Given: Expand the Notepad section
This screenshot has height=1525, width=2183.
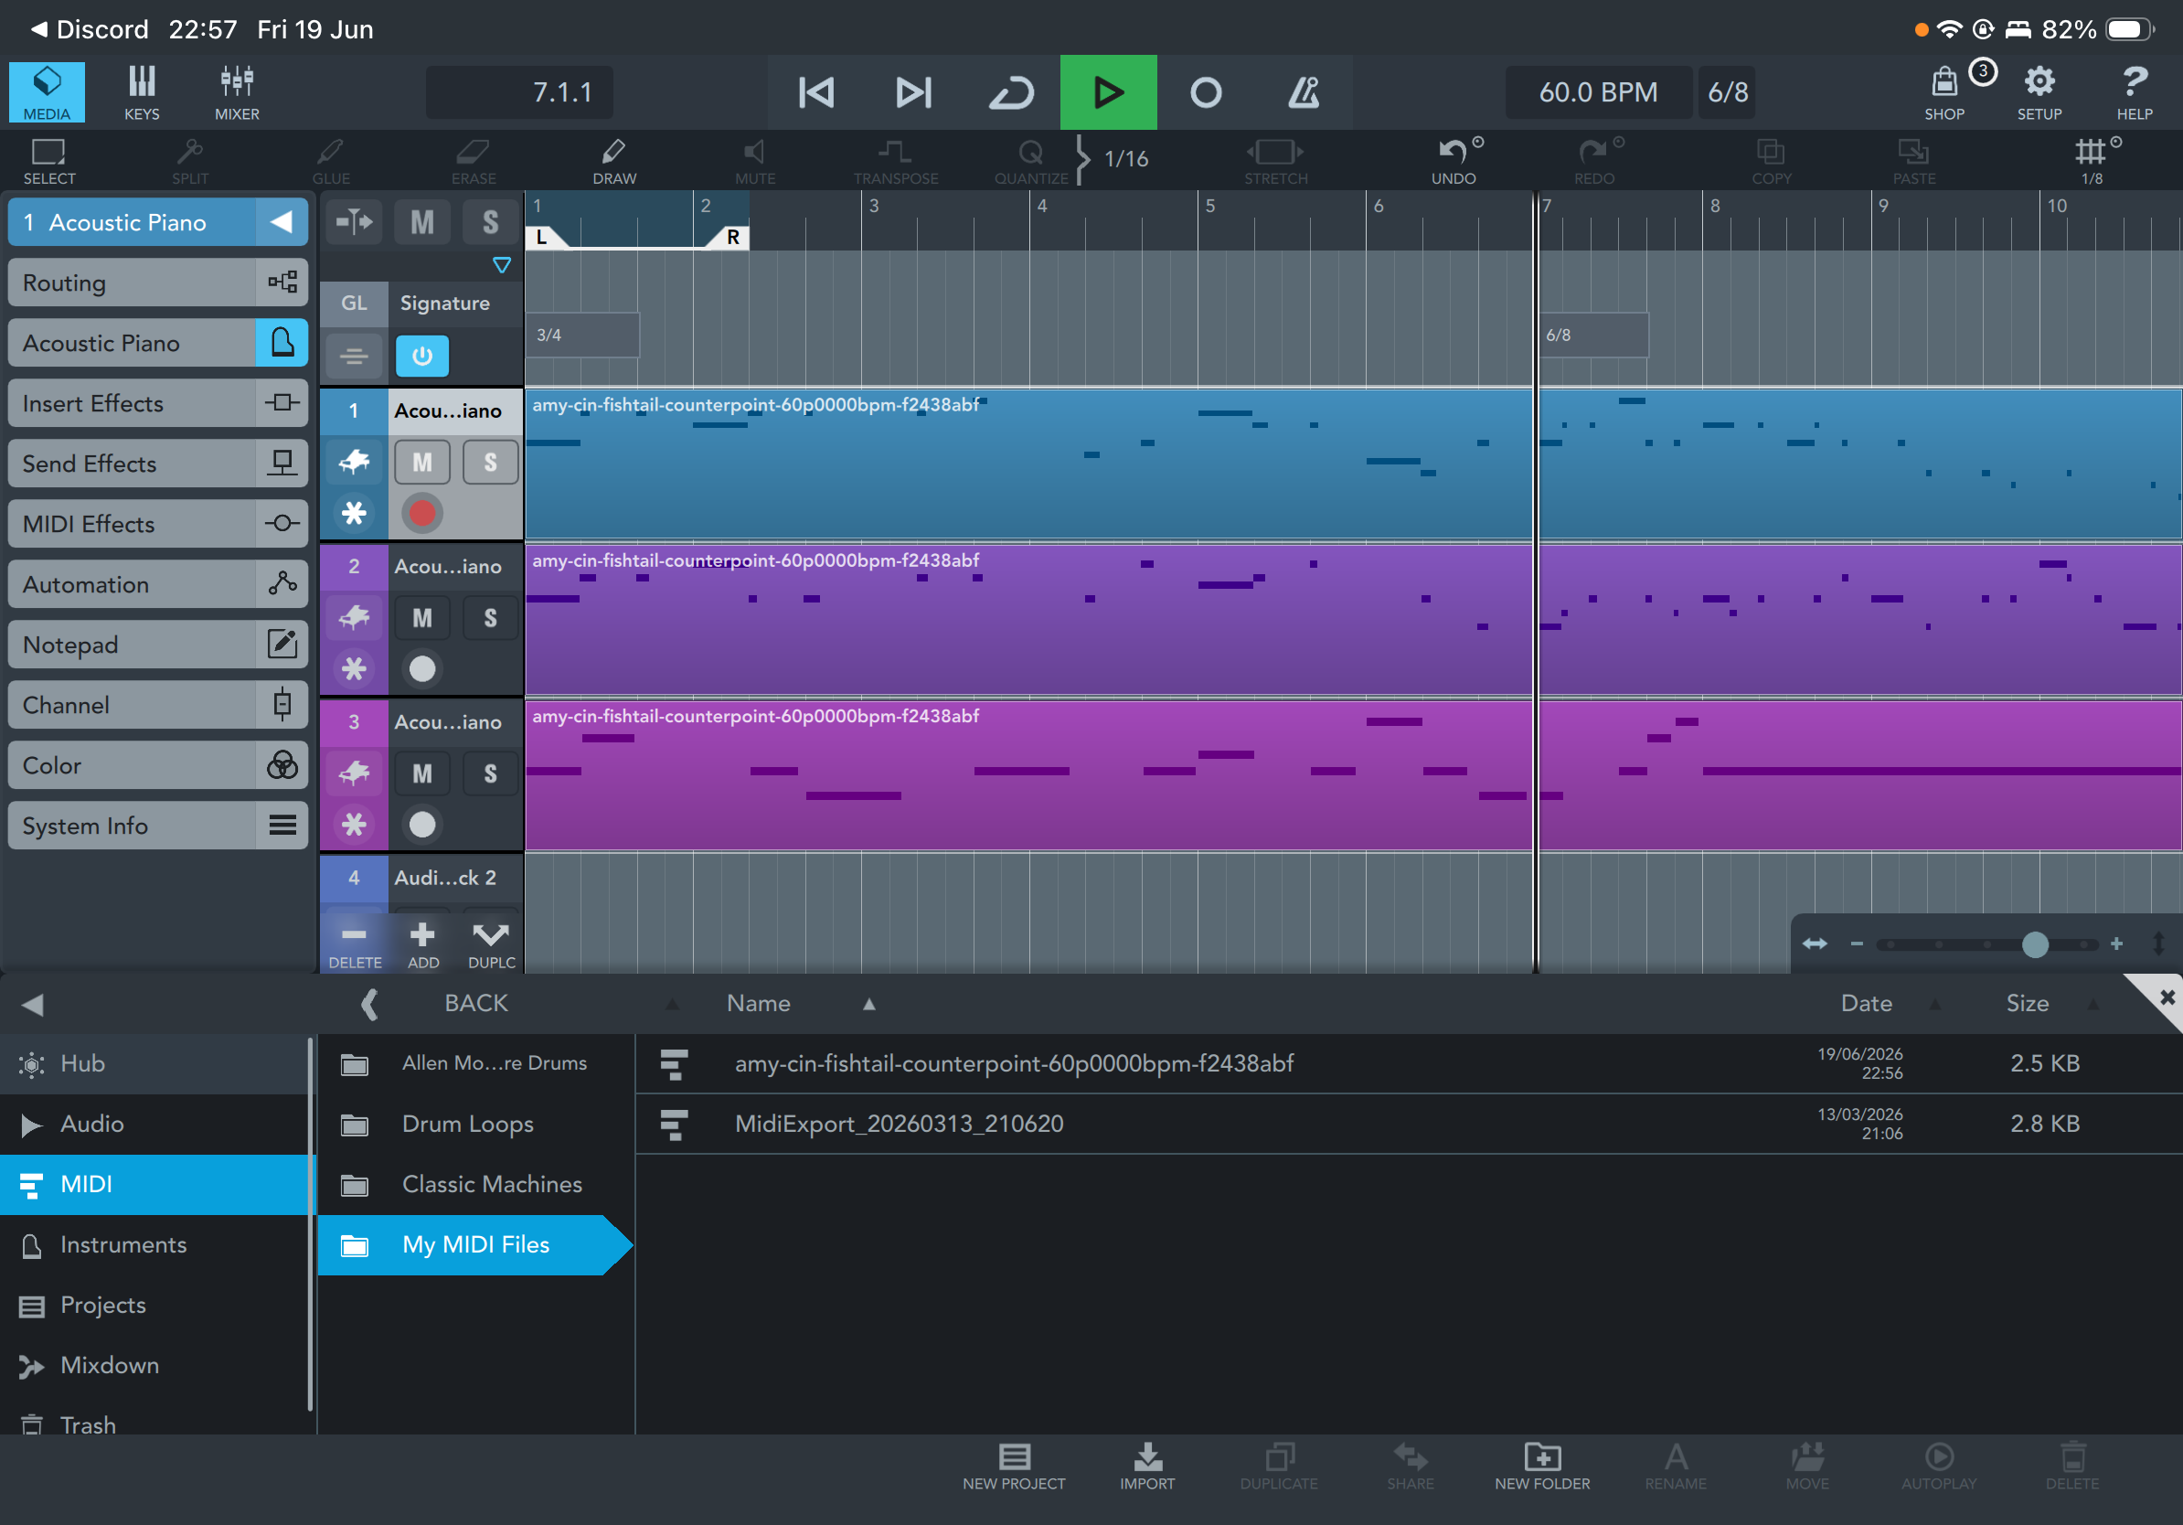Looking at the screenshot, I should click(x=158, y=645).
